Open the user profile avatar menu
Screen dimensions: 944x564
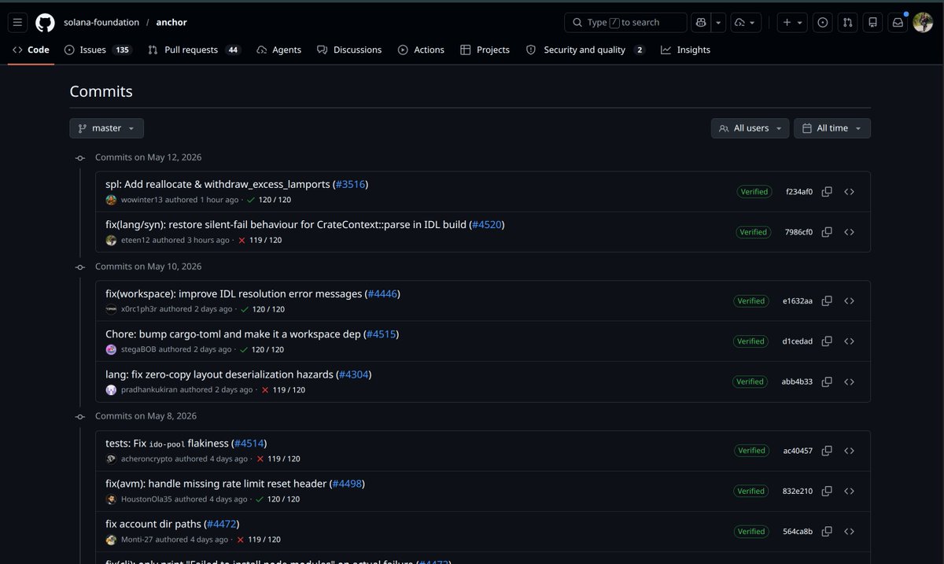923,23
